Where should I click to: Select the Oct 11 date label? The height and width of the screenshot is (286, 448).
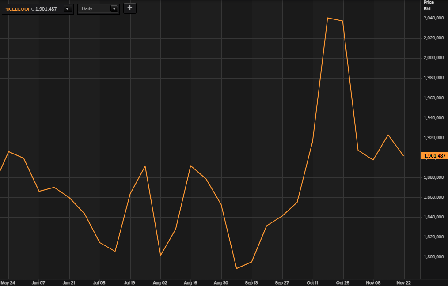click(x=312, y=283)
